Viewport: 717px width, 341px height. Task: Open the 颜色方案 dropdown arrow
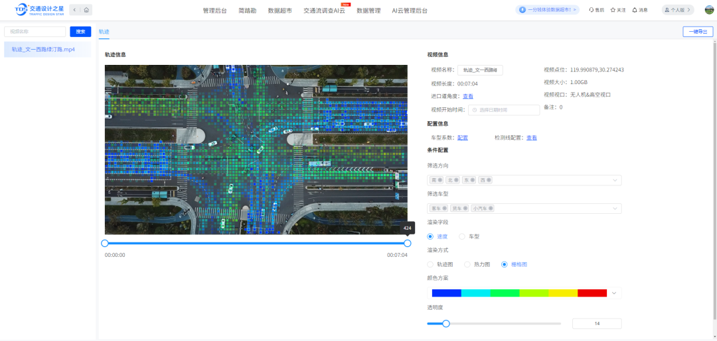pos(614,293)
